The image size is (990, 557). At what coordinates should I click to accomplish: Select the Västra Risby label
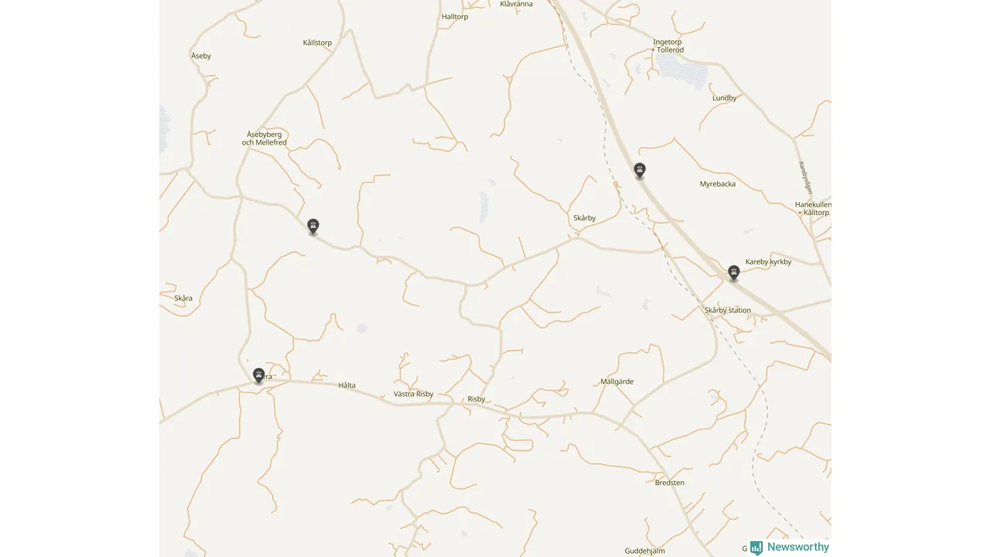click(414, 394)
